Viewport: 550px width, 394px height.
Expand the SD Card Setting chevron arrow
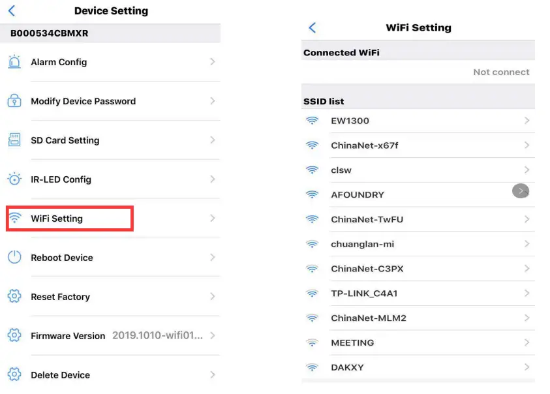pyautogui.click(x=212, y=140)
